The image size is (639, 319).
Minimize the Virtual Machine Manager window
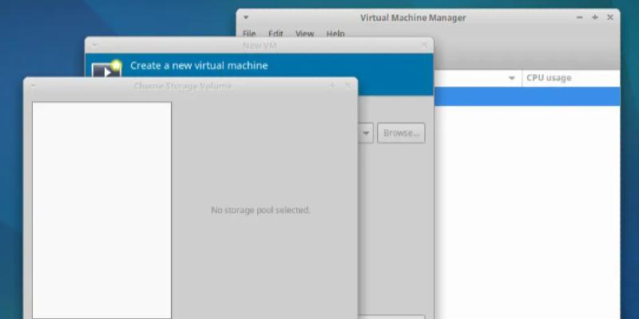point(580,18)
